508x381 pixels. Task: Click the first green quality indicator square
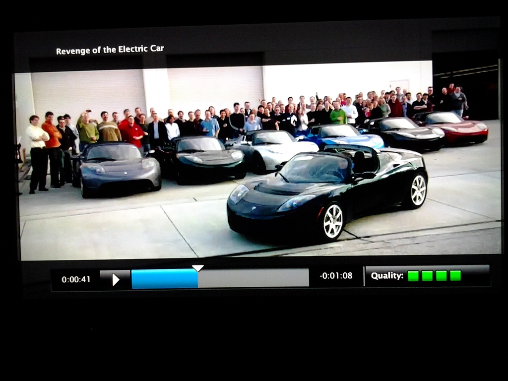point(413,276)
